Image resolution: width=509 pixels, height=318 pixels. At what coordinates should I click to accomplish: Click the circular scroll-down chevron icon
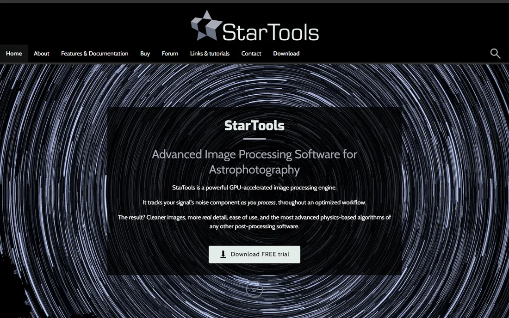click(x=254, y=289)
